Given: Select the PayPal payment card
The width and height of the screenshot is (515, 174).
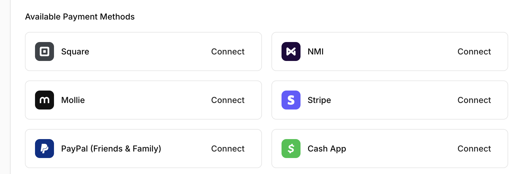Looking at the screenshot, I should pos(143,148).
